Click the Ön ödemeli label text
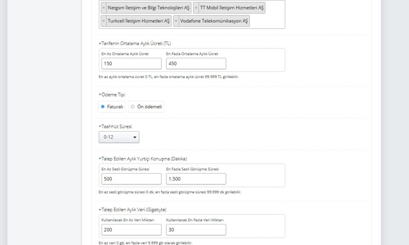Image resolution: width=409 pixels, height=245 pixels. coord(150,107)
